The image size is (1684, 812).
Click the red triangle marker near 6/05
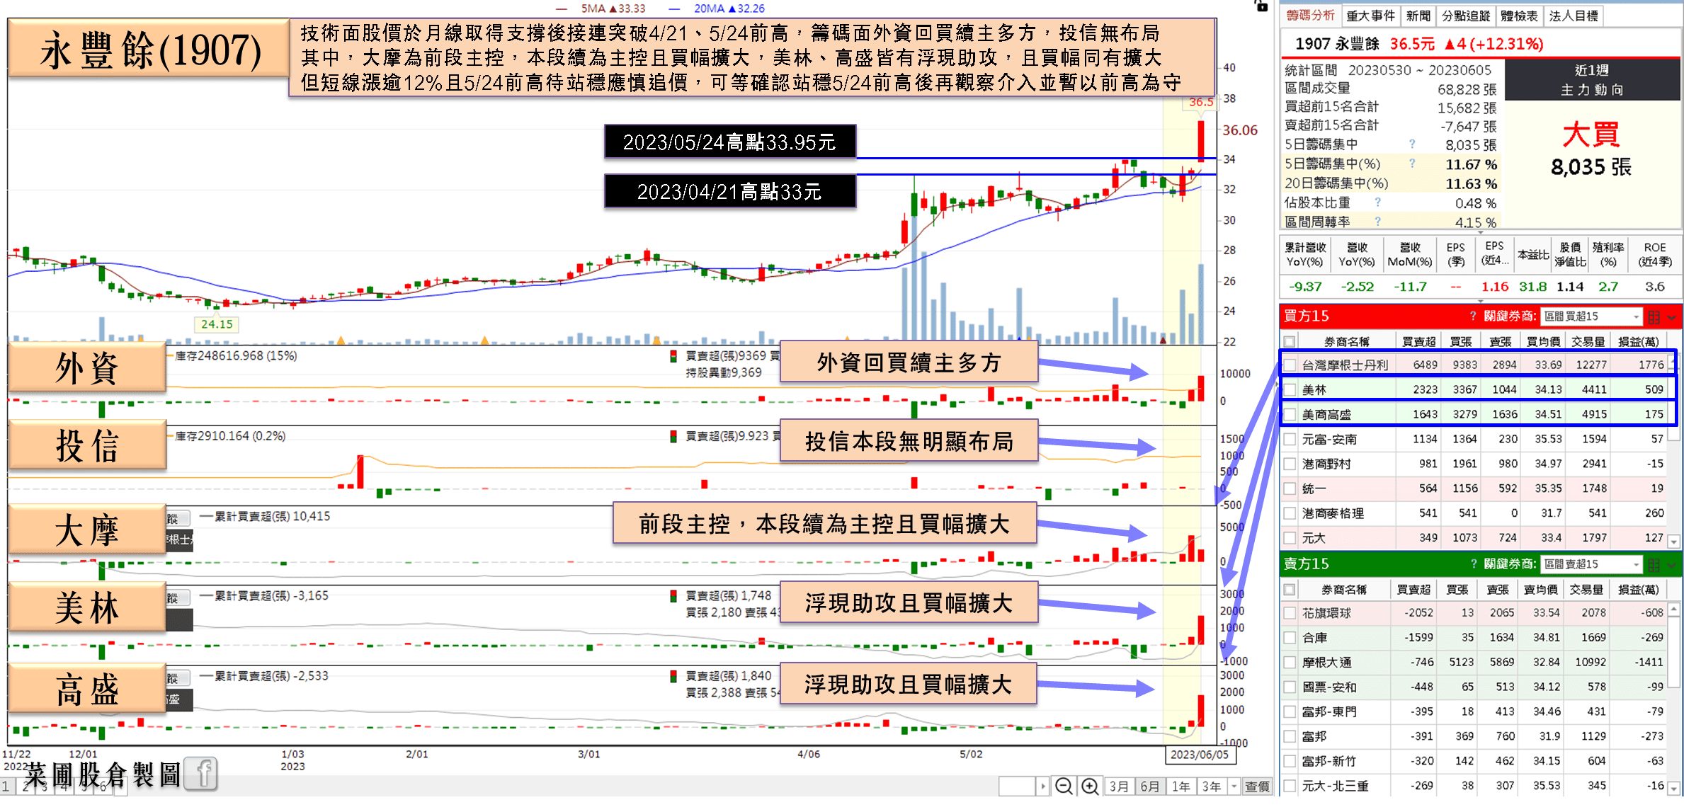pos(1163,341)
